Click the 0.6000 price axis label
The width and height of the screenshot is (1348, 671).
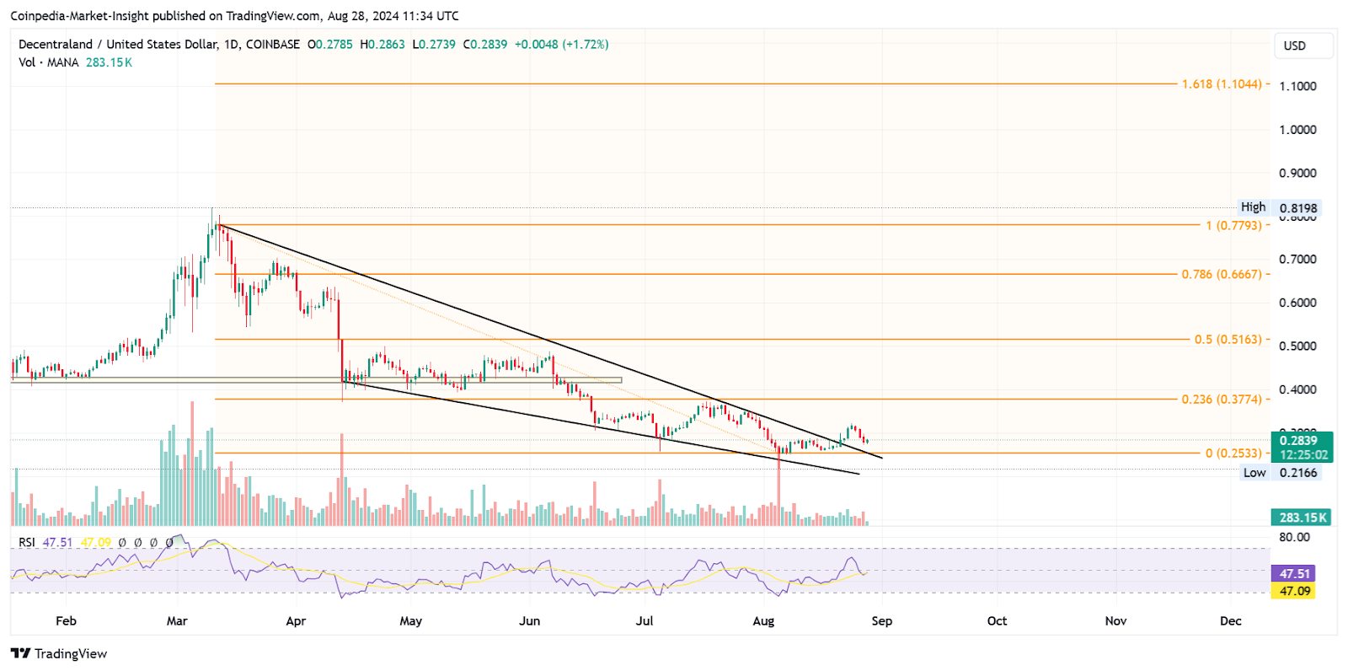[1297, 303]
